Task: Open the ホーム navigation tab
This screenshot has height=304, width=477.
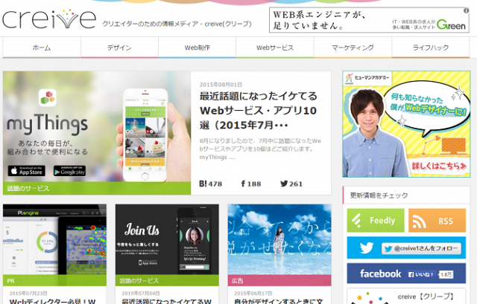Action: [42, 48]
